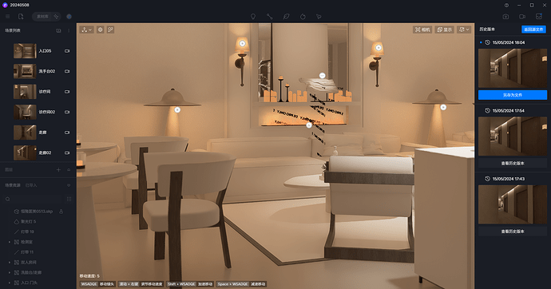This screenshot has height=289, width=551.
Task: Click the video recording icon top right
Action: pyautogui.click(x=522, y=17)
